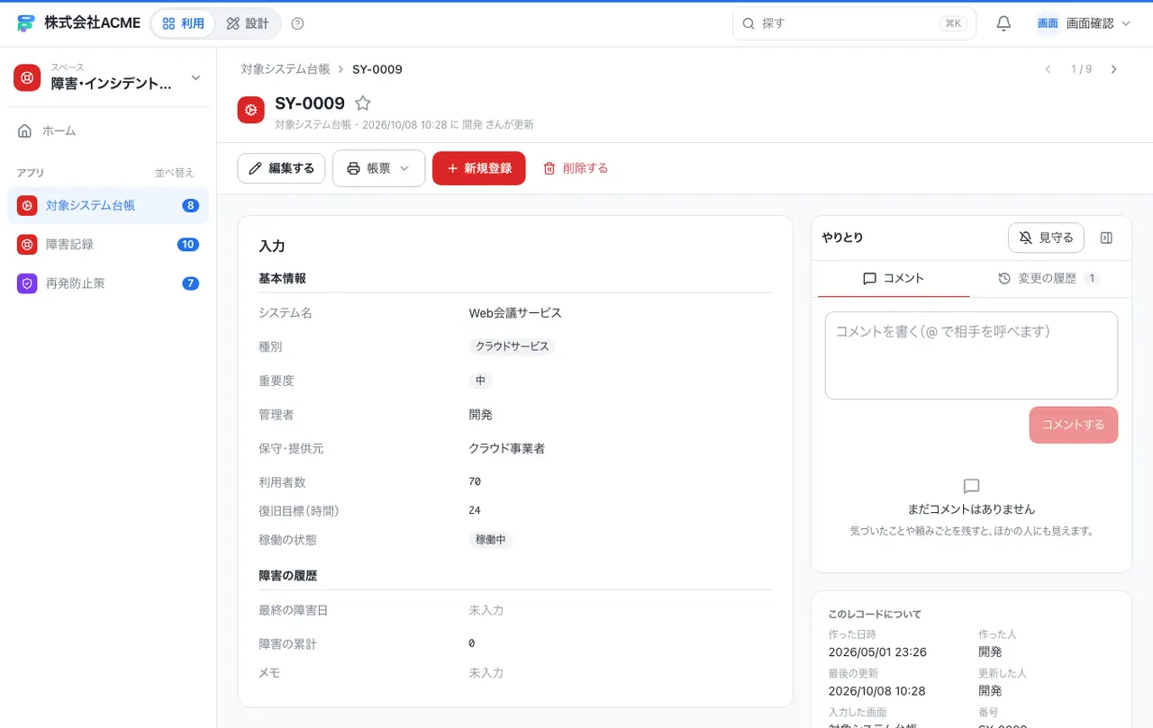This screenshot has height=728, width=1153.
Task: Click the 障害・インシデント space icon
Action: point(27,77)
